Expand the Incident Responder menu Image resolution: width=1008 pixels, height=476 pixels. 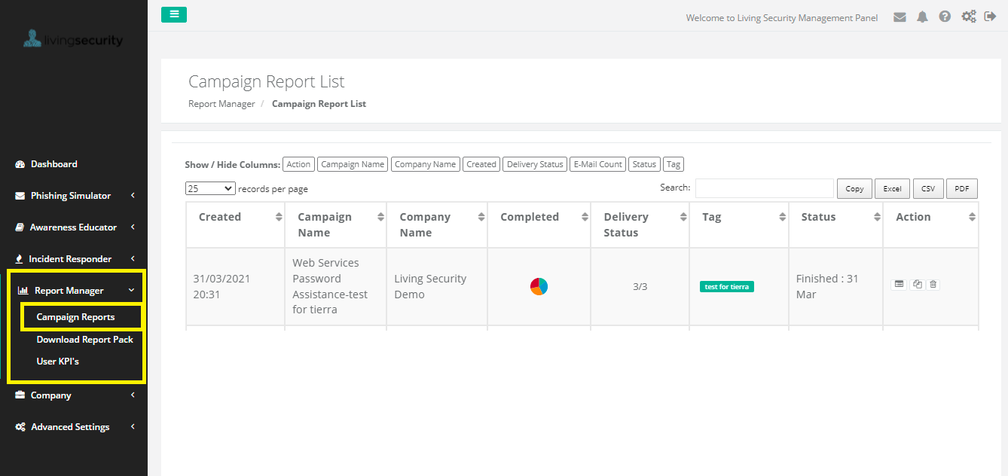pos(74,258)
